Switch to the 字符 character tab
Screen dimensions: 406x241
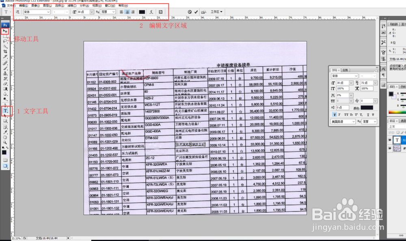335,70
